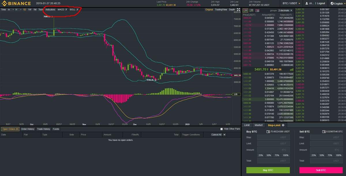Select the Market order tab
Viewport: 346px width, 176px height.
pyautogui.click(x=259, y=125)
